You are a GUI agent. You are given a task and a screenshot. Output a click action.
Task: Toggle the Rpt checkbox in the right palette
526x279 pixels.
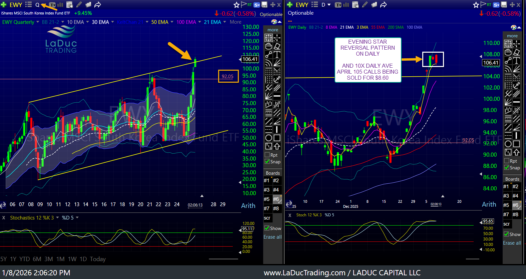pyautogui.click(x=507, y=161)
